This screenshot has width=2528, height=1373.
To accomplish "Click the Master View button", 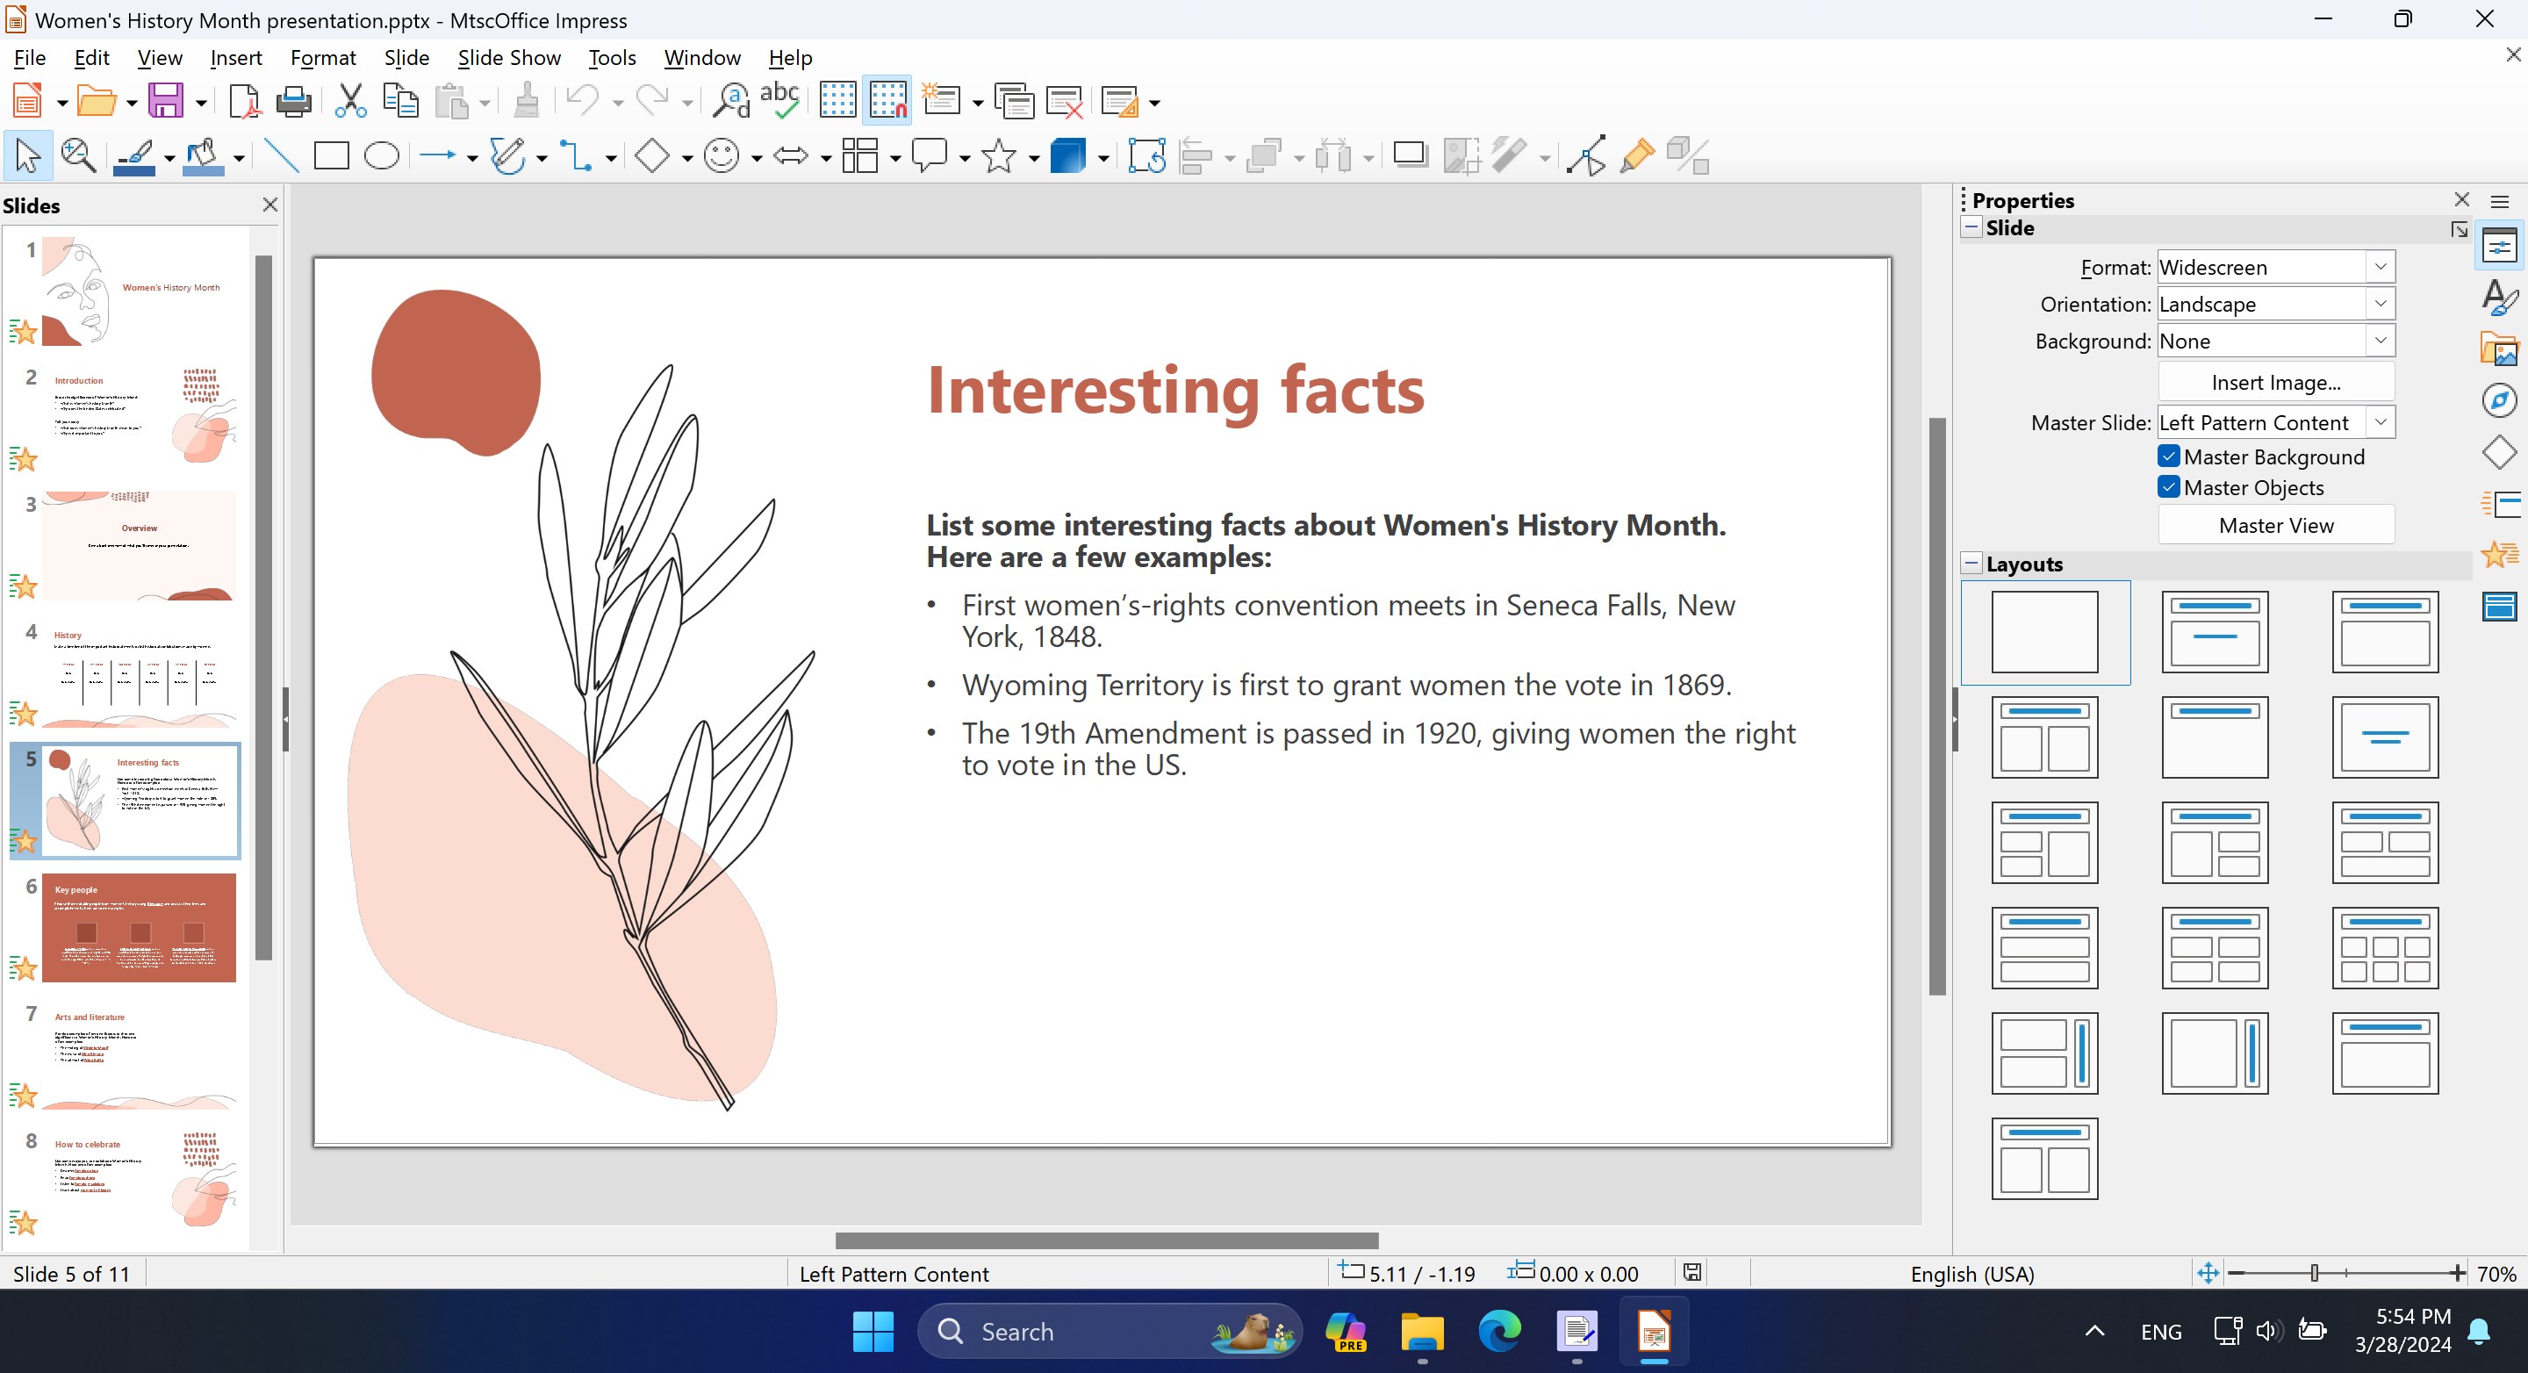I will coord(2275,524).
